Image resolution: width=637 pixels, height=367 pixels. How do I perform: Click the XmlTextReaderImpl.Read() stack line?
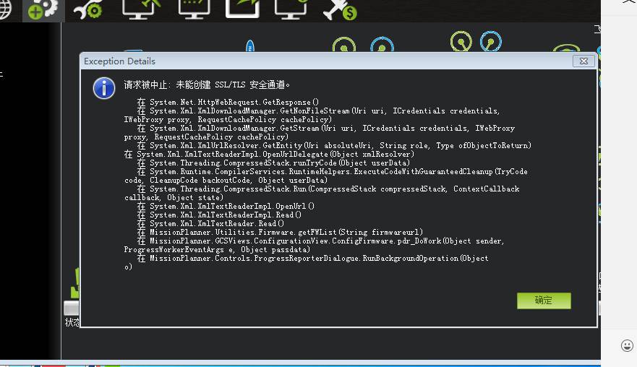point(219,215)
